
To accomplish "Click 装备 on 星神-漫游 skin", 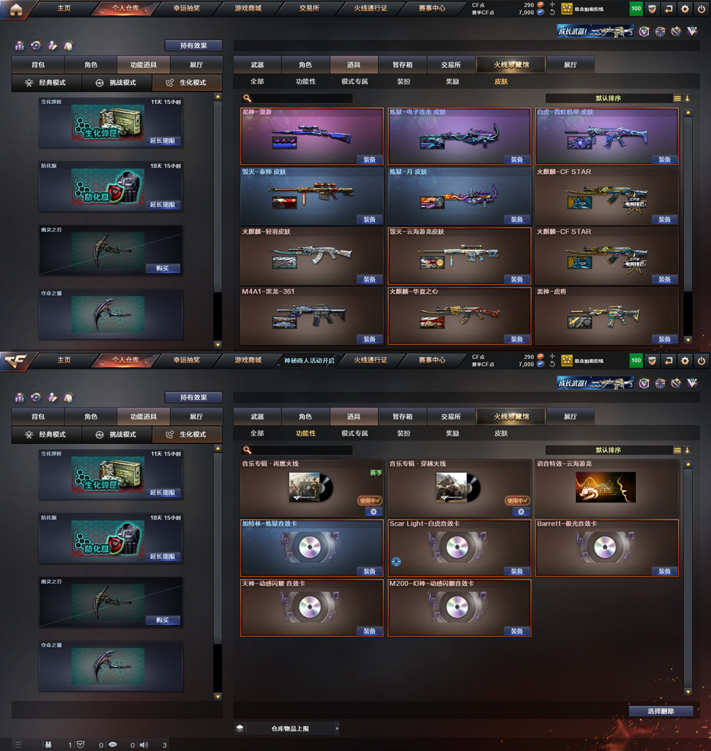I will pos(369,160).
